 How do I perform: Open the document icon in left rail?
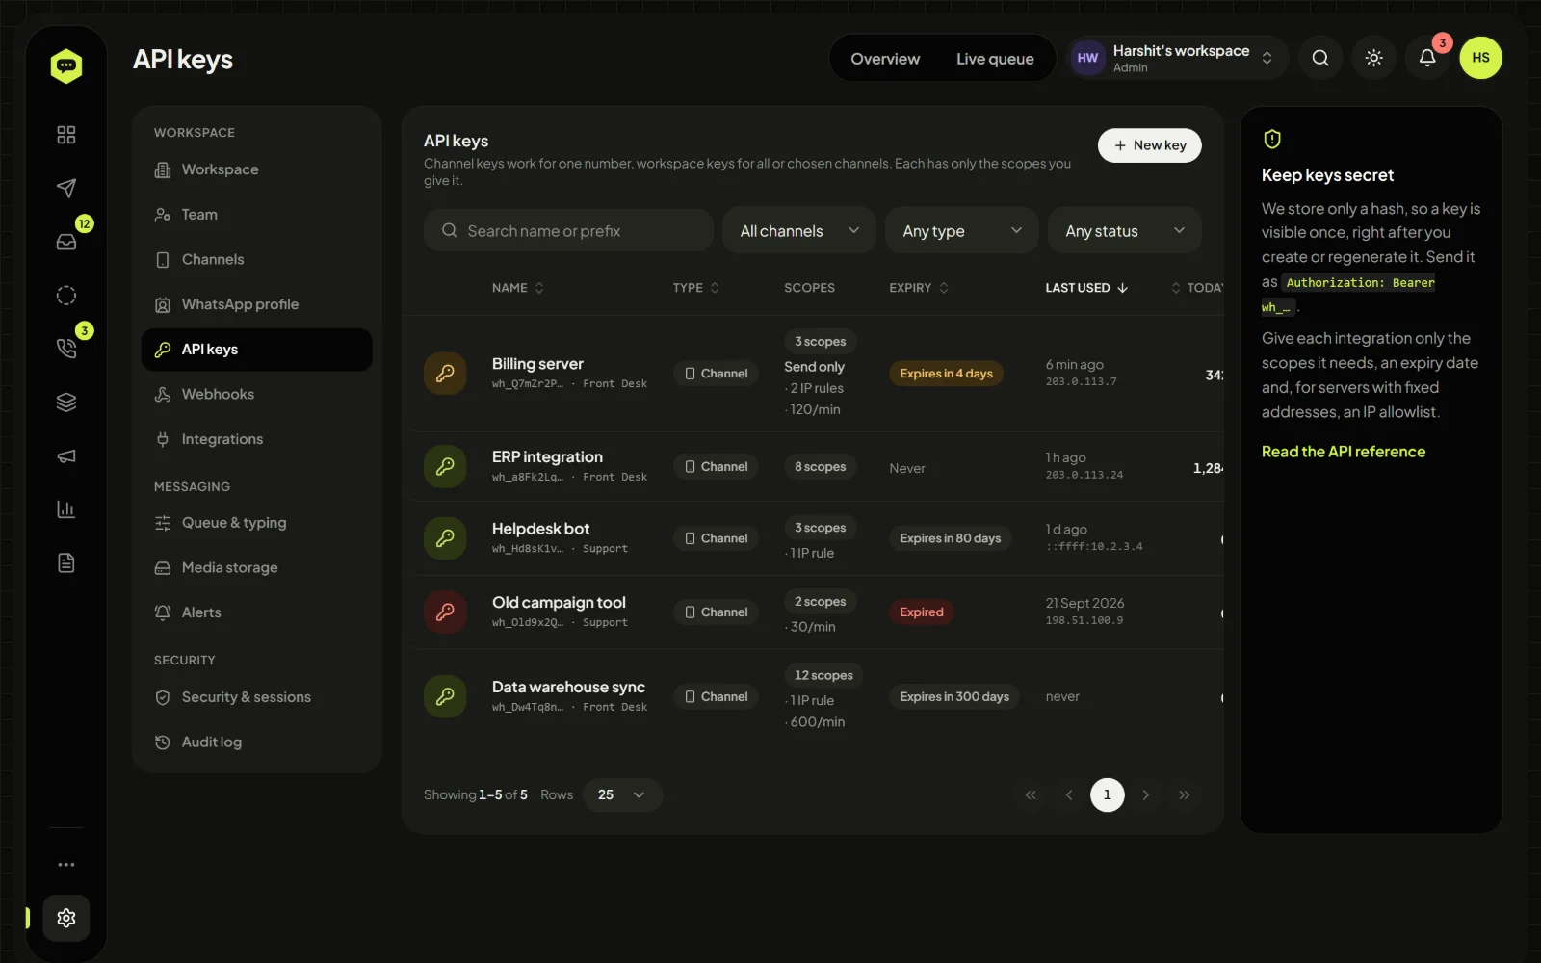[65, 562]
